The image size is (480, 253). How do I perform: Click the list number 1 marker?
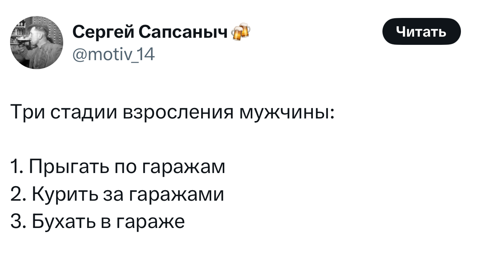16,167
